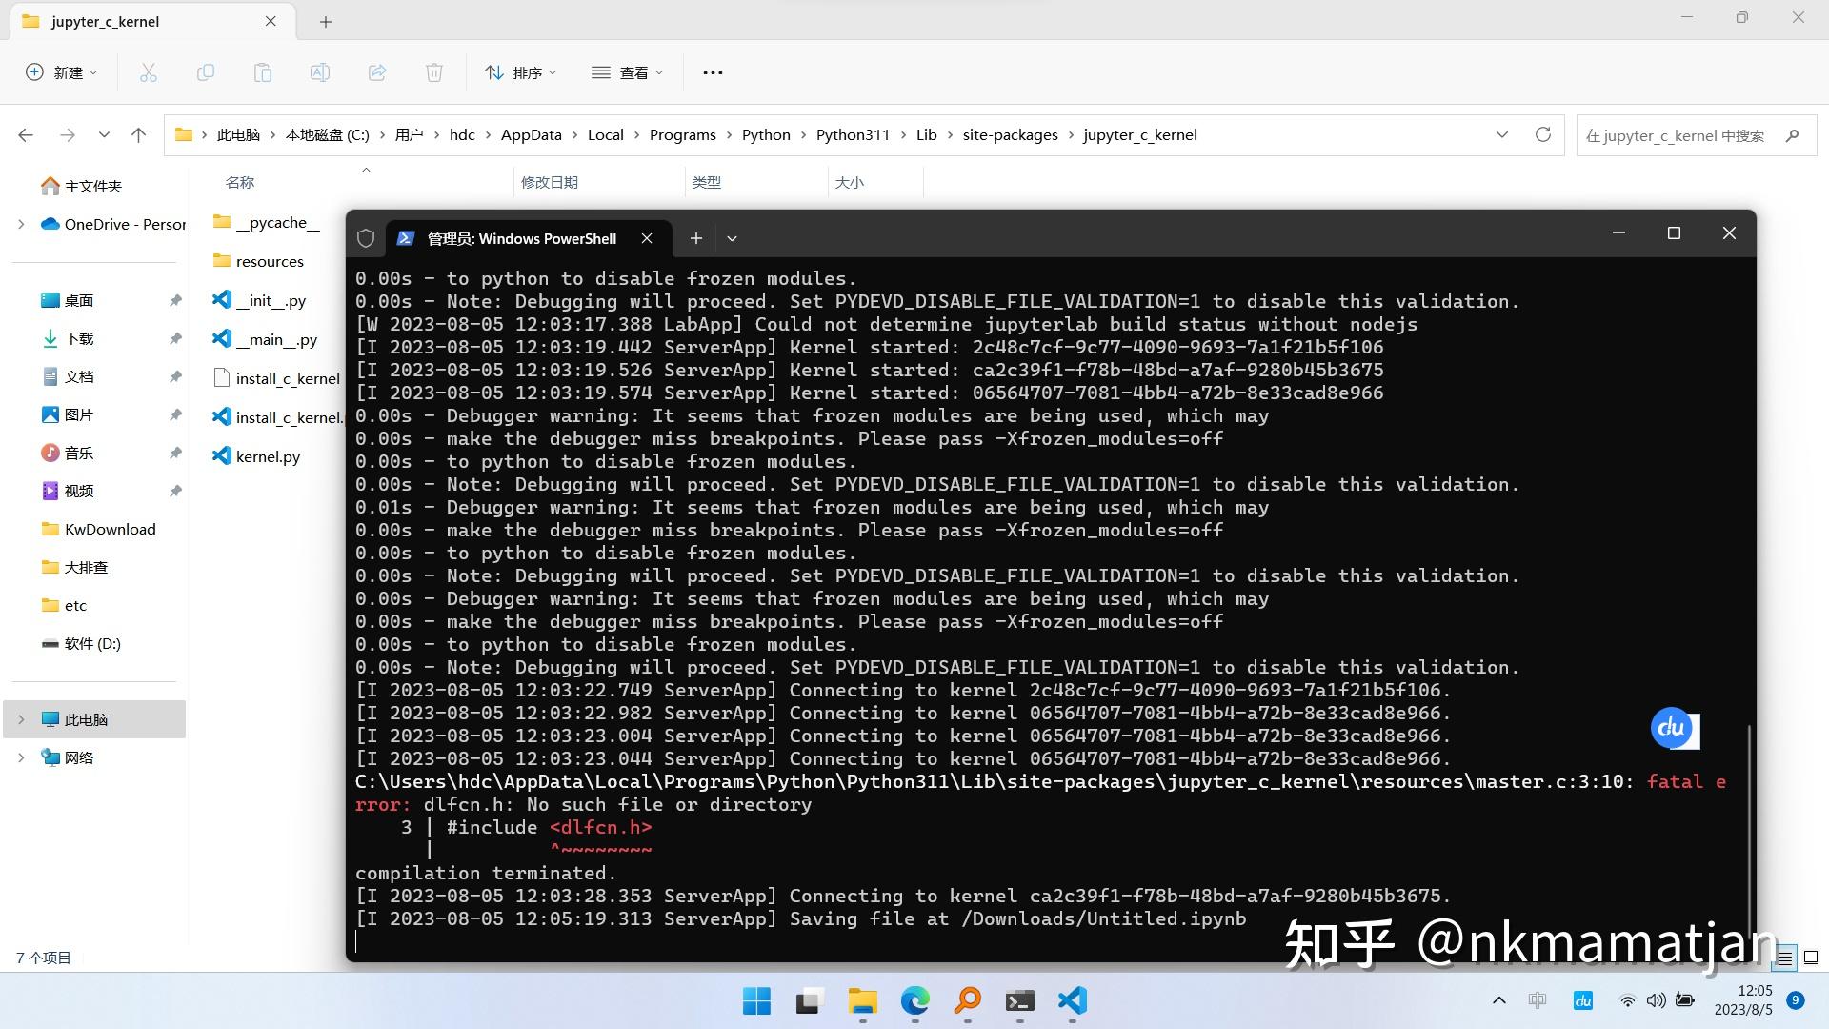Screen dimensions: 1829x1029
Task: Navigate to Python311 in the breadcrumb
Action: click(x=853, y=134)
